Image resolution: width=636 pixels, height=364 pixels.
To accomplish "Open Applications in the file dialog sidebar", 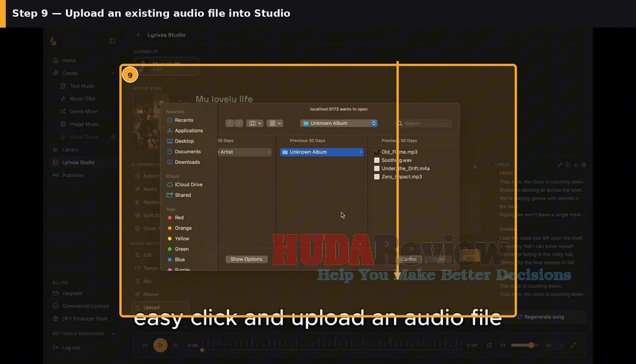I will [184, 130].
